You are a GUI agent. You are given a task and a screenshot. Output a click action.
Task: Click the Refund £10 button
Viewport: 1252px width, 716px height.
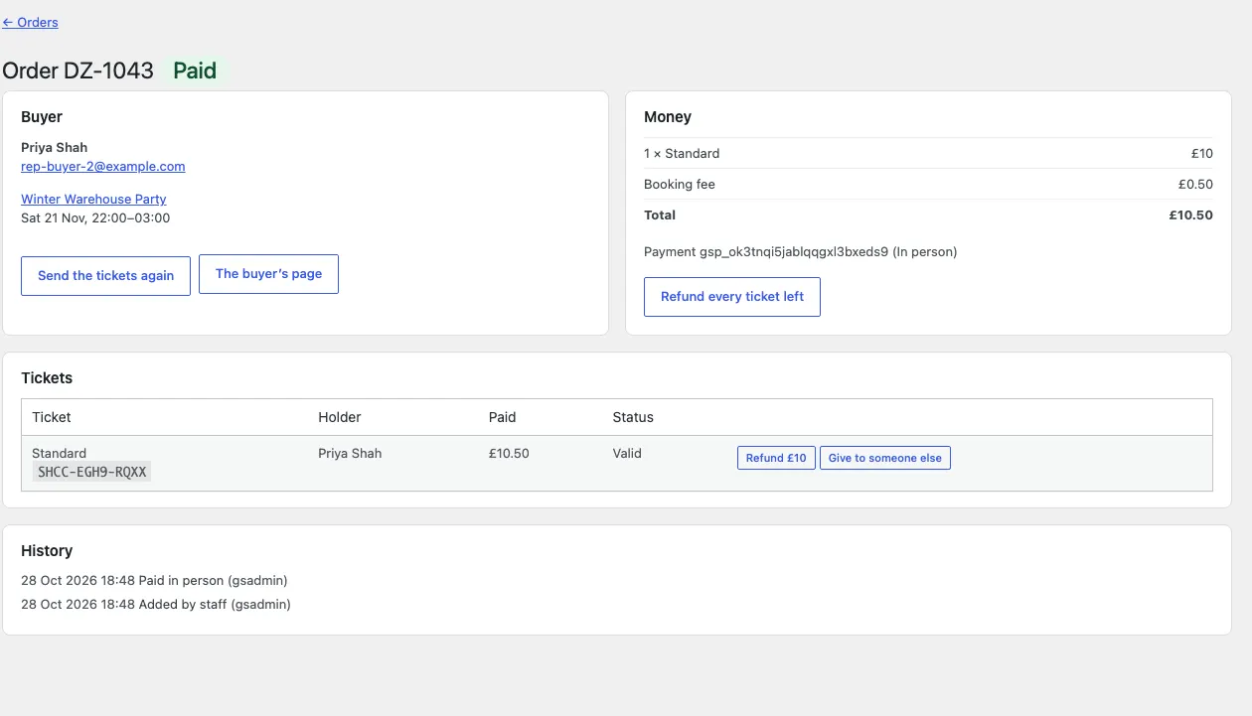click(x=776, y=458)
